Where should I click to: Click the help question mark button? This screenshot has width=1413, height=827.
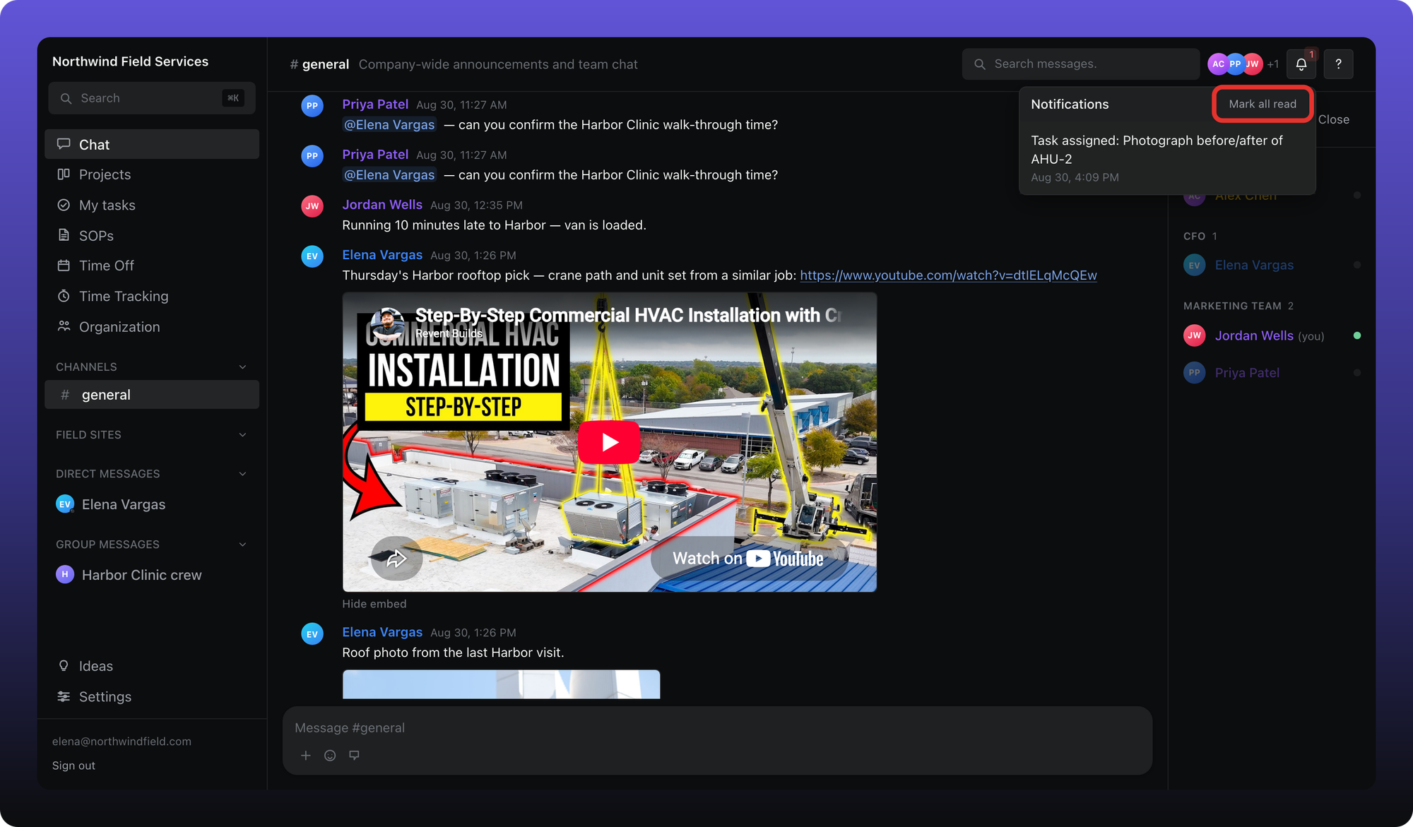[x=1338, y=64]
